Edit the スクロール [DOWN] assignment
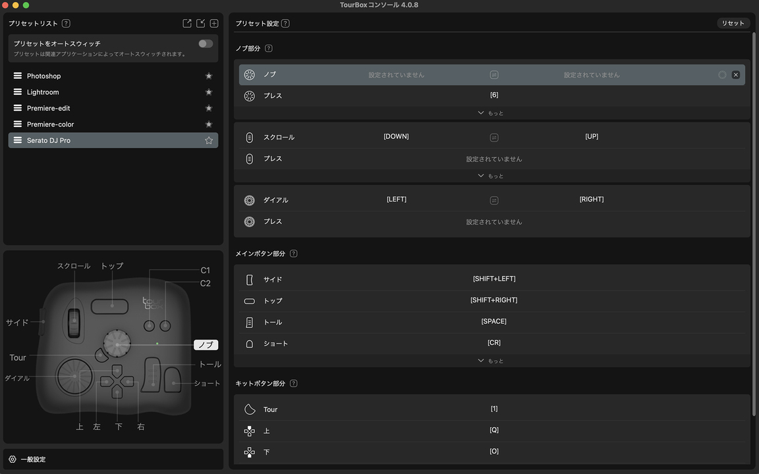Viewport: 759px width, 474px height. (396, 136)
